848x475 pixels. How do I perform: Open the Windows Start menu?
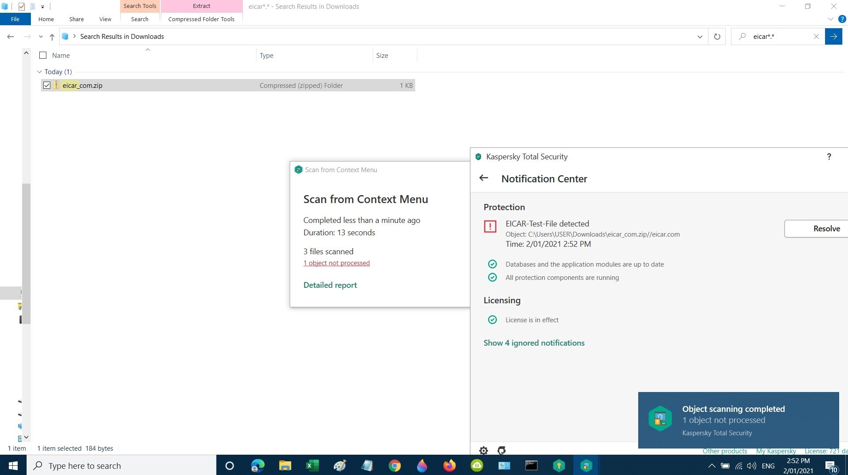13,465
